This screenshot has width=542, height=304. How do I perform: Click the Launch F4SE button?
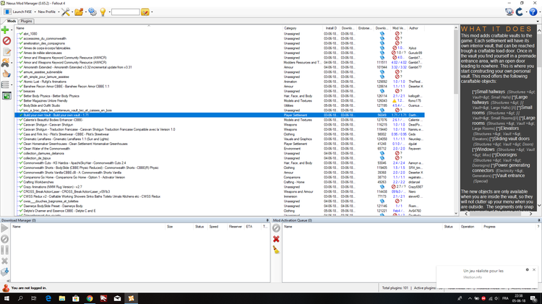[18, 12]
